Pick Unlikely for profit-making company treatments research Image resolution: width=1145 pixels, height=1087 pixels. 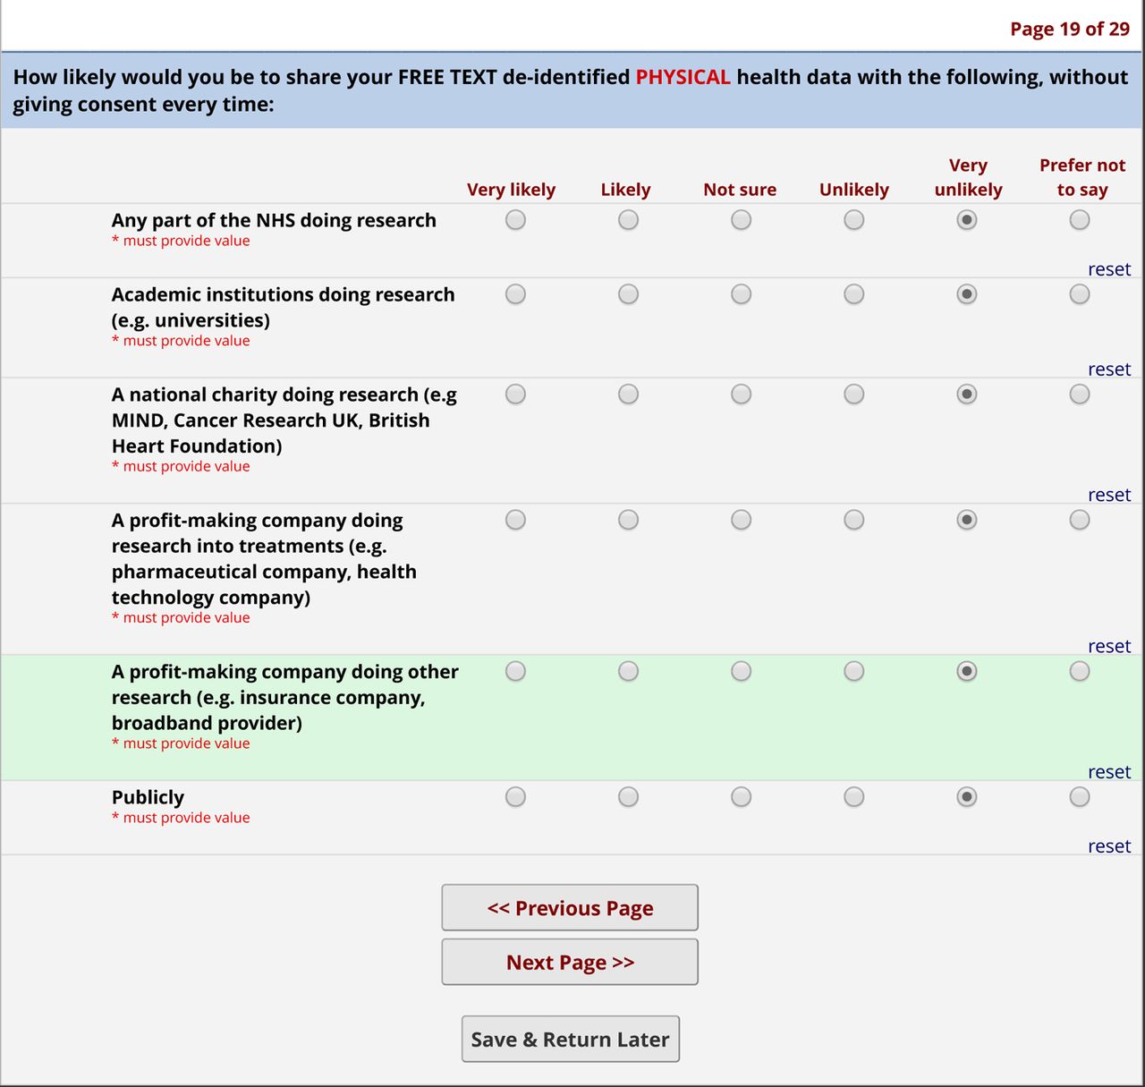coord(854,520)
